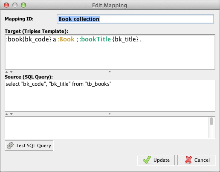Grab the divider handle below Source pane

coord(110,114)
